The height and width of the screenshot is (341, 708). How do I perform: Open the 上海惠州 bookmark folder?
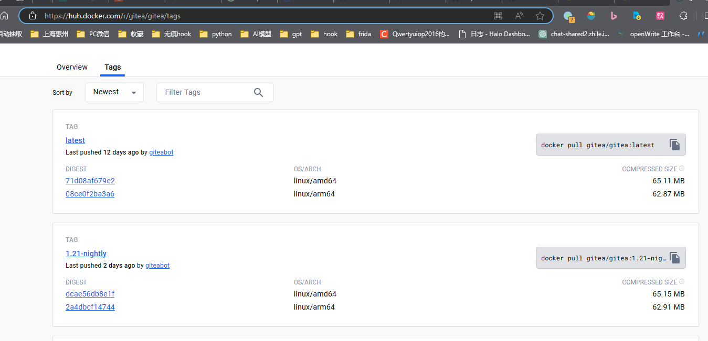(x=49, y=34)
